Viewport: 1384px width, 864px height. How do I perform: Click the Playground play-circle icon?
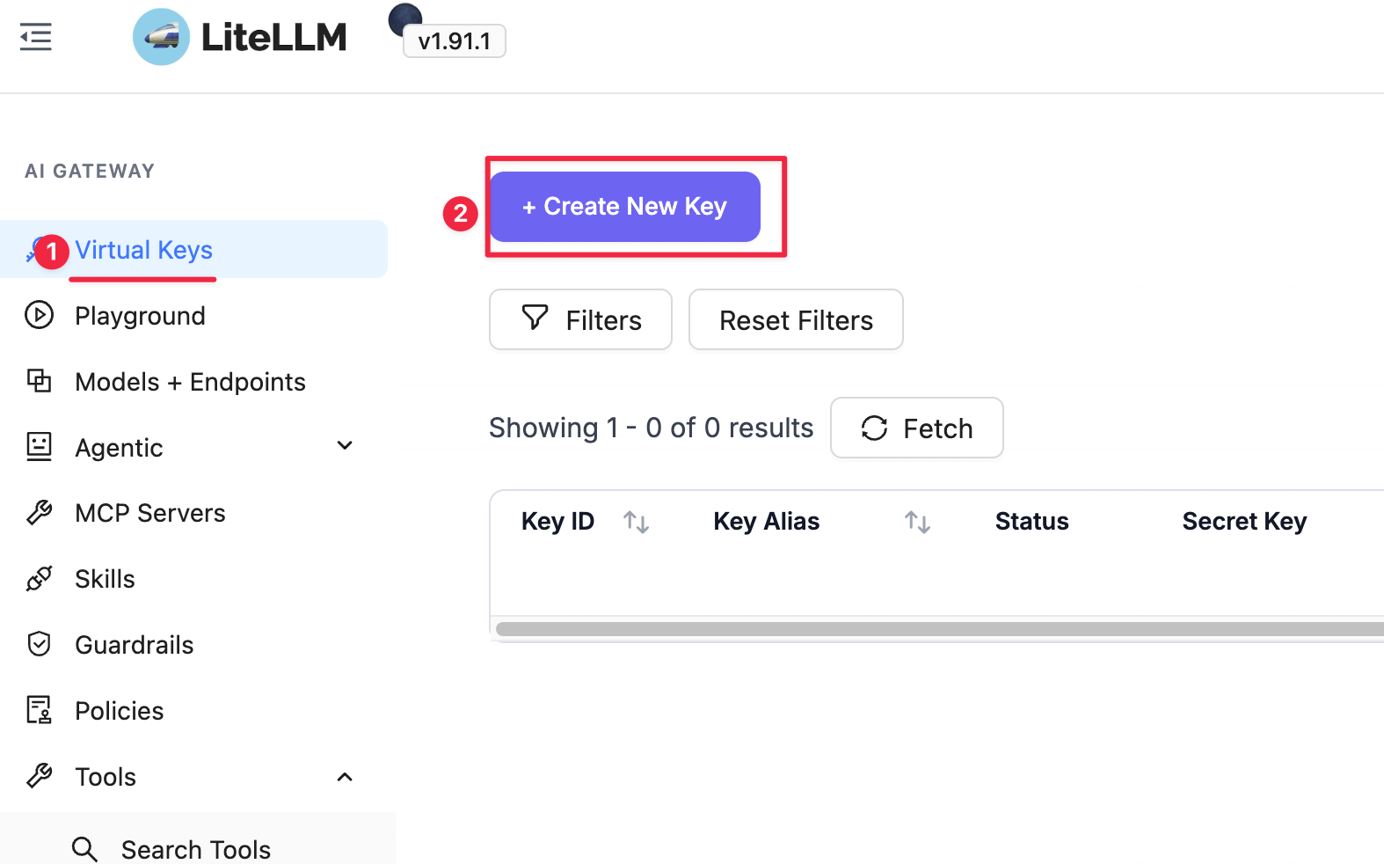point(39,315)
